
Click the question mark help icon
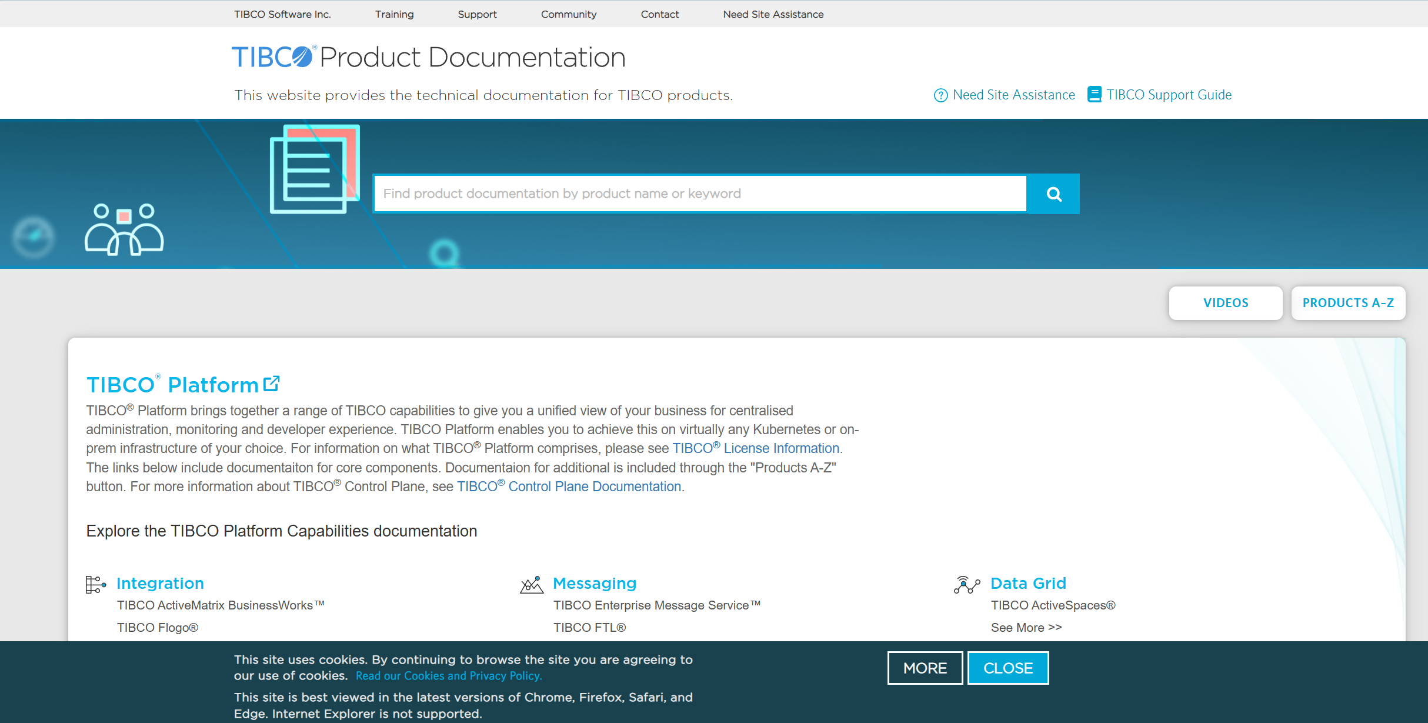click(x=940, y=95)
